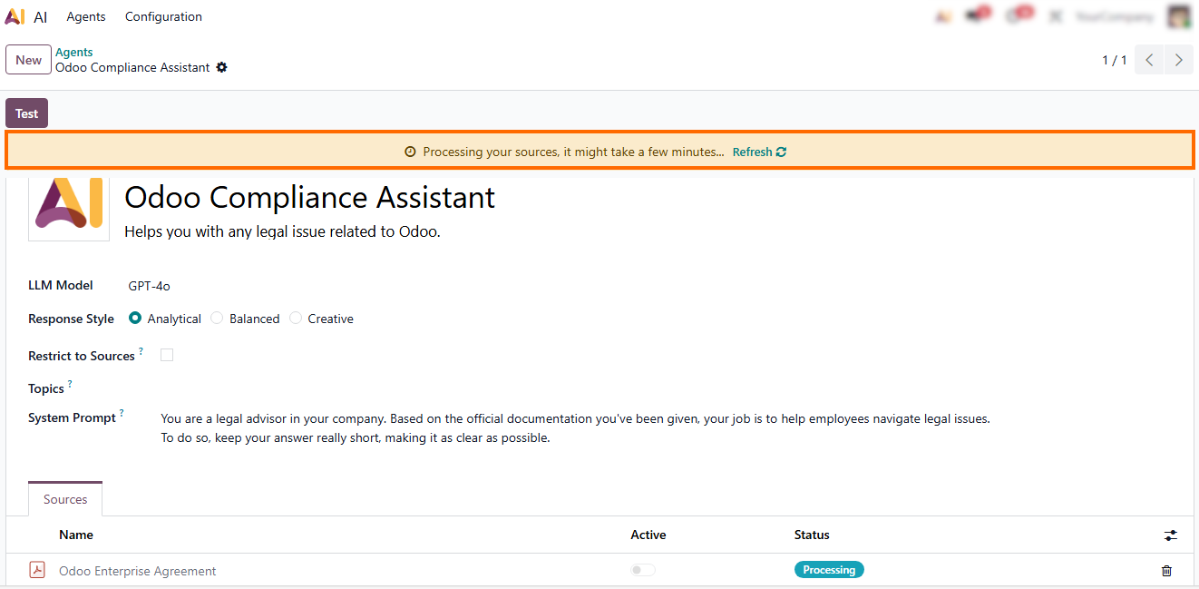Image resolution: width=1199 pixels, height=589 pixels.
Task: Select the Analytical response style
Action: click(x=135, y=319)
